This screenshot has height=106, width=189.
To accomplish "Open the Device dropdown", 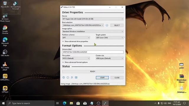I will pyautogui.click(x=93, y=19).
